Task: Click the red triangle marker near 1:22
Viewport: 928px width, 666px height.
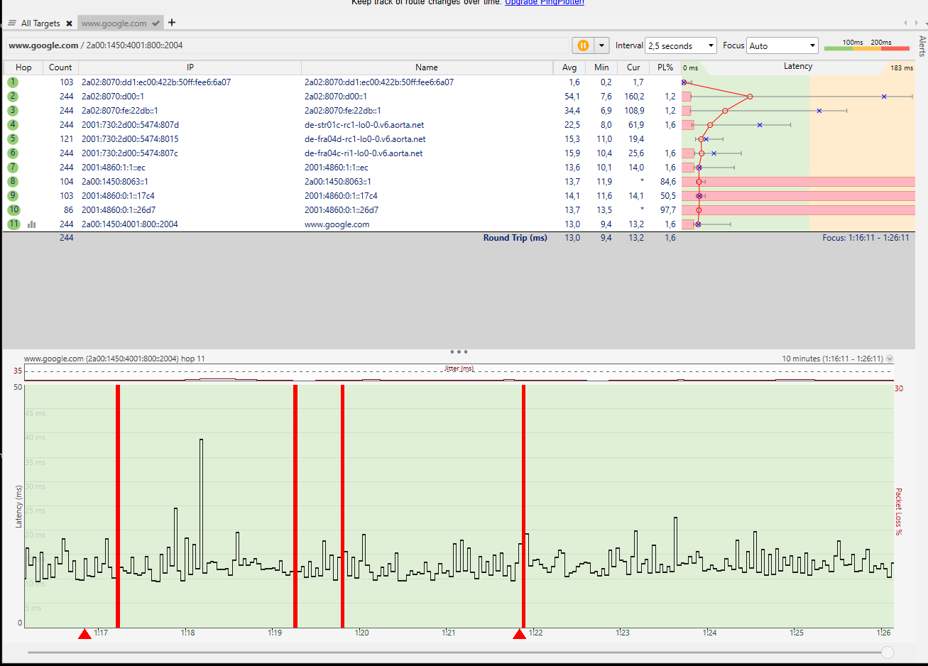Action: (x=520, y=633)
